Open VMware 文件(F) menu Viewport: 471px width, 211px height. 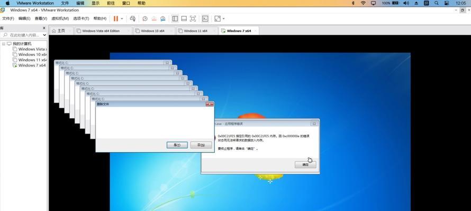coord(8,18)
